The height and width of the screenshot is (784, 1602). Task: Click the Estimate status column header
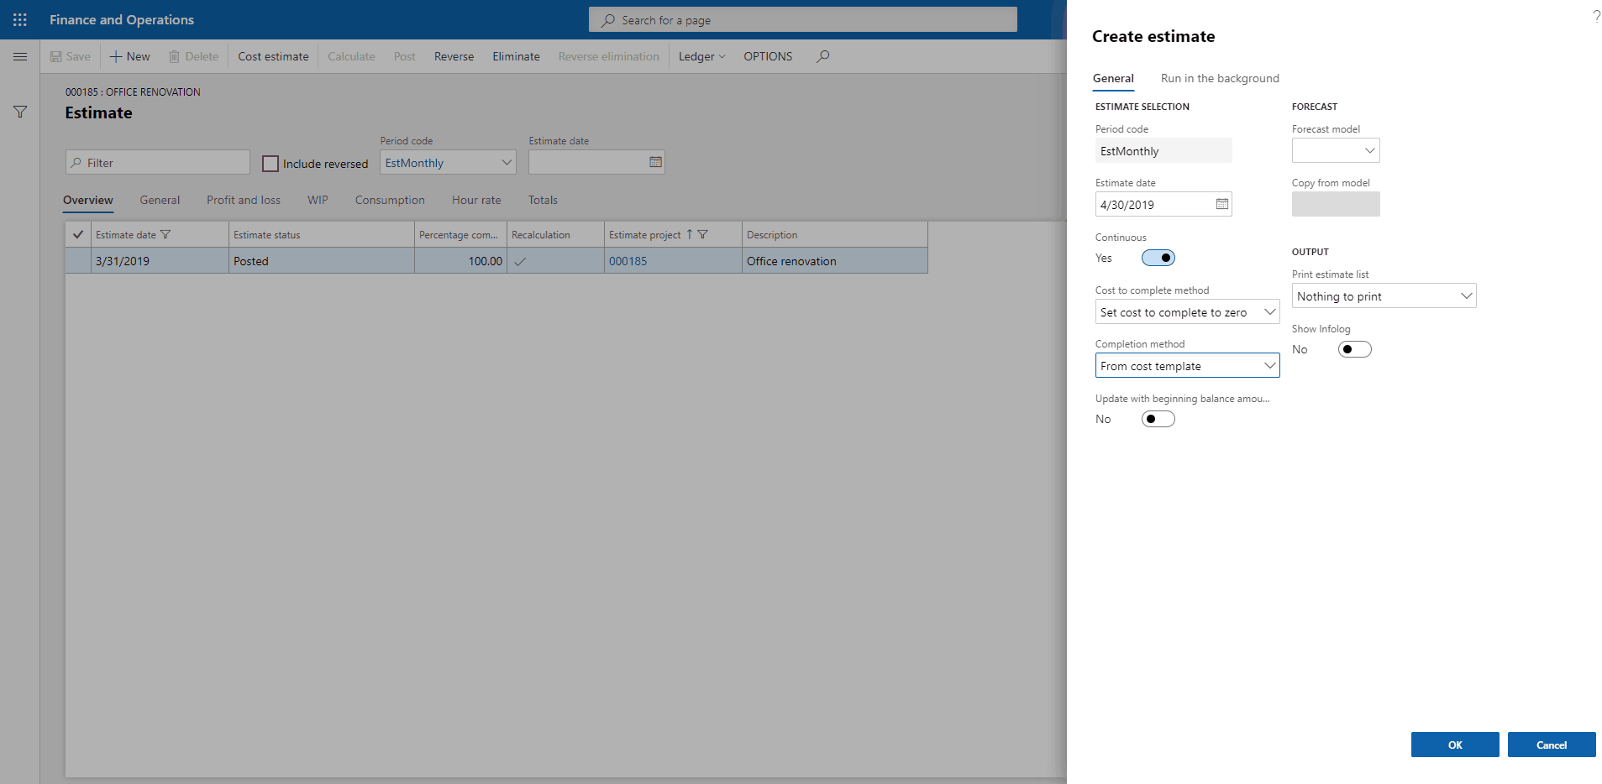[x=321, y=235]
